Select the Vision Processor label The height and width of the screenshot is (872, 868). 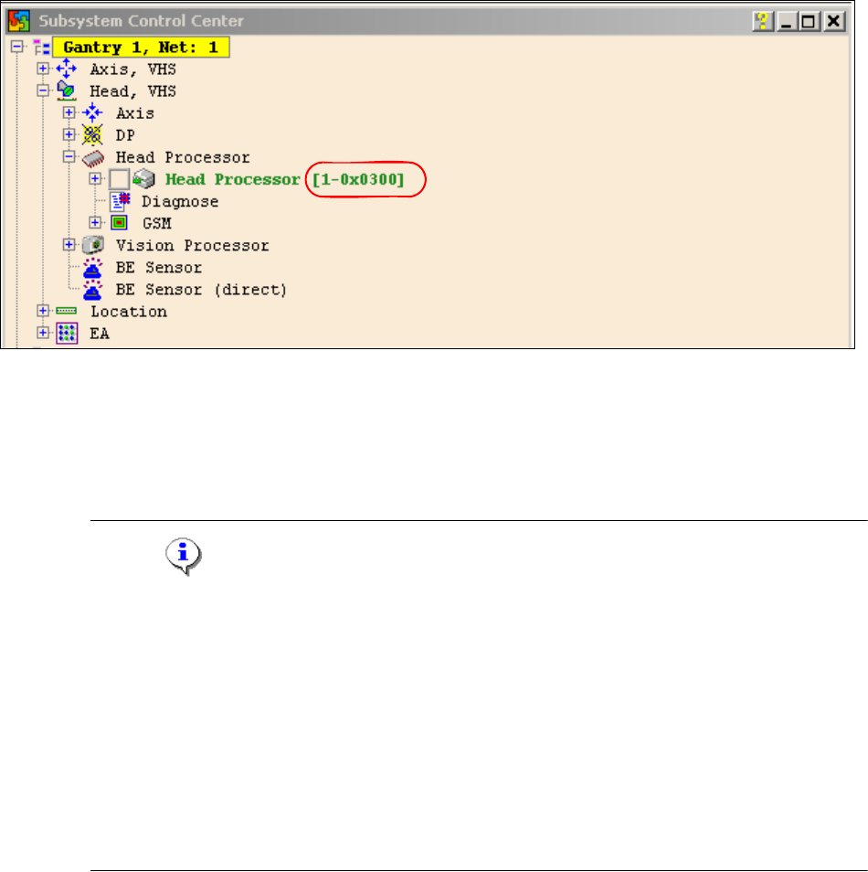pos(193,245)
